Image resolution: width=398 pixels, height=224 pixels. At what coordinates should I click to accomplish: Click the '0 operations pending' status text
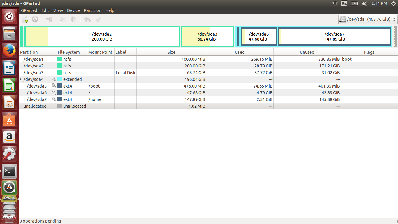[40, 221]
